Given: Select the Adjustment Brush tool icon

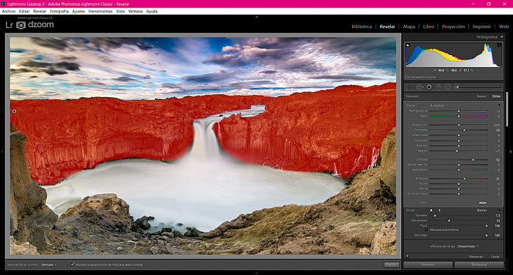Looking at the screenshot, I should pos(457,87).
